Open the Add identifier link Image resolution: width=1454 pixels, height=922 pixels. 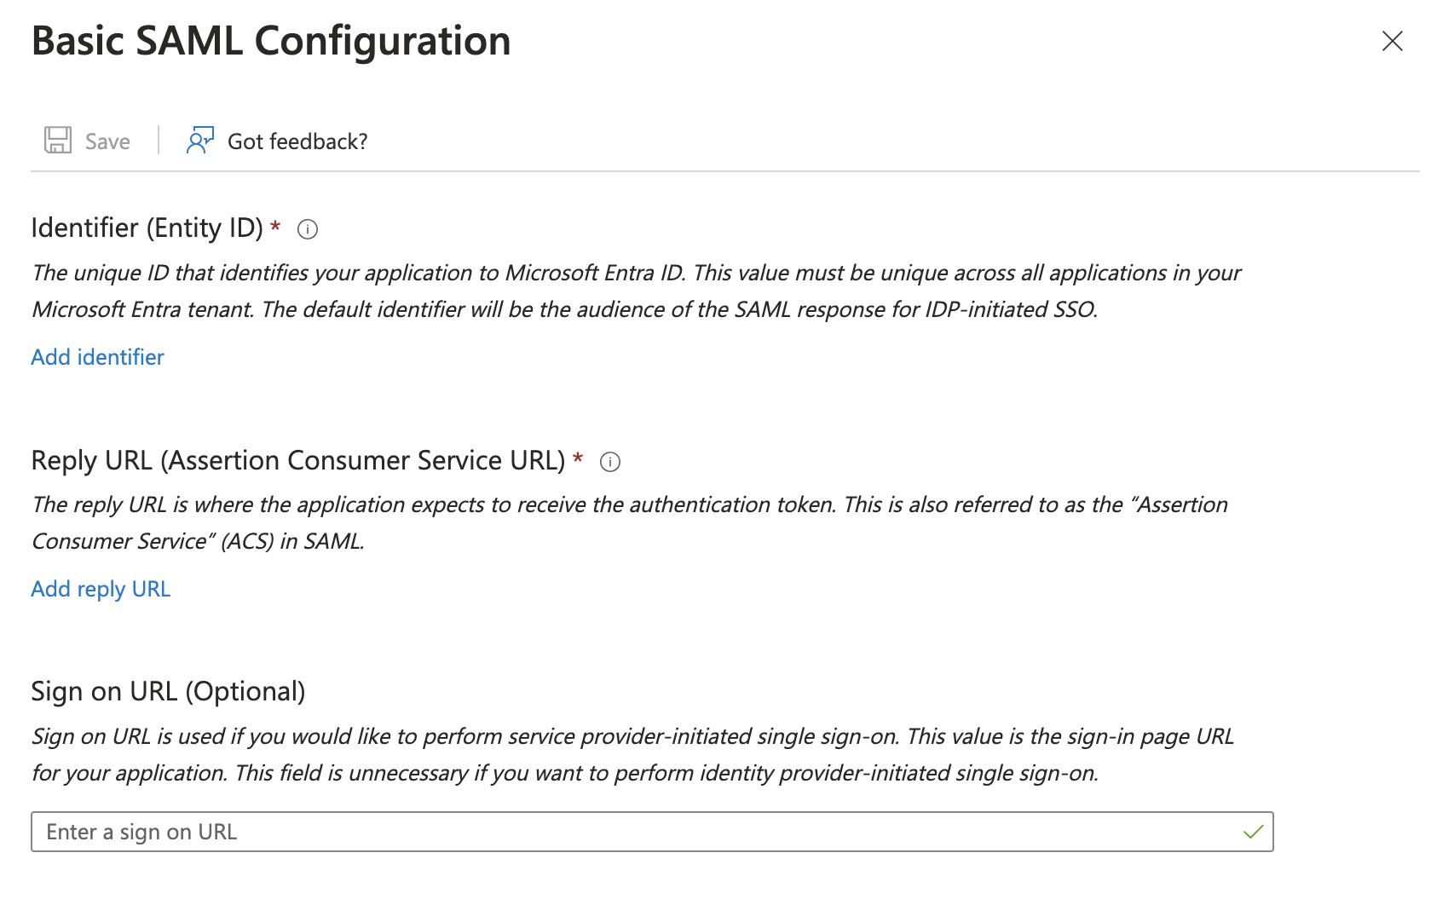coord(96,357)
